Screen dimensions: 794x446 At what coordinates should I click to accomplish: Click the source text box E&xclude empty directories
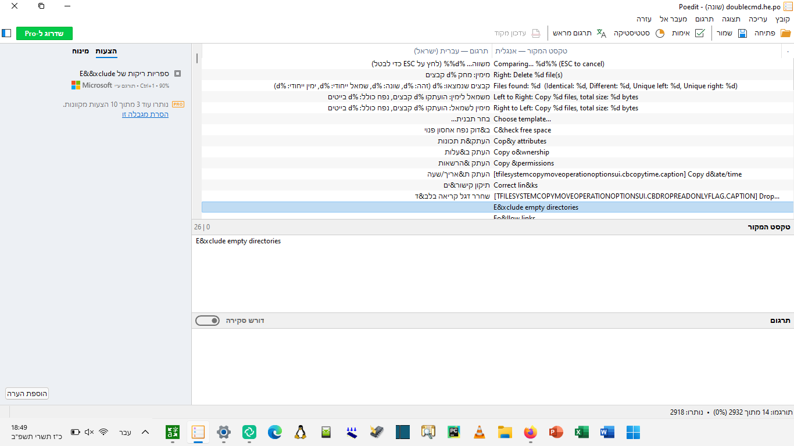(x=493, y=273)
